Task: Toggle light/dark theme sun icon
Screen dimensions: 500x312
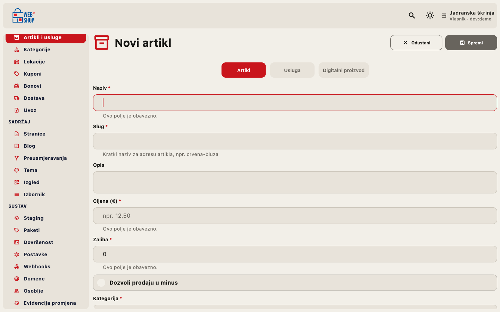Action: point(430,15)
